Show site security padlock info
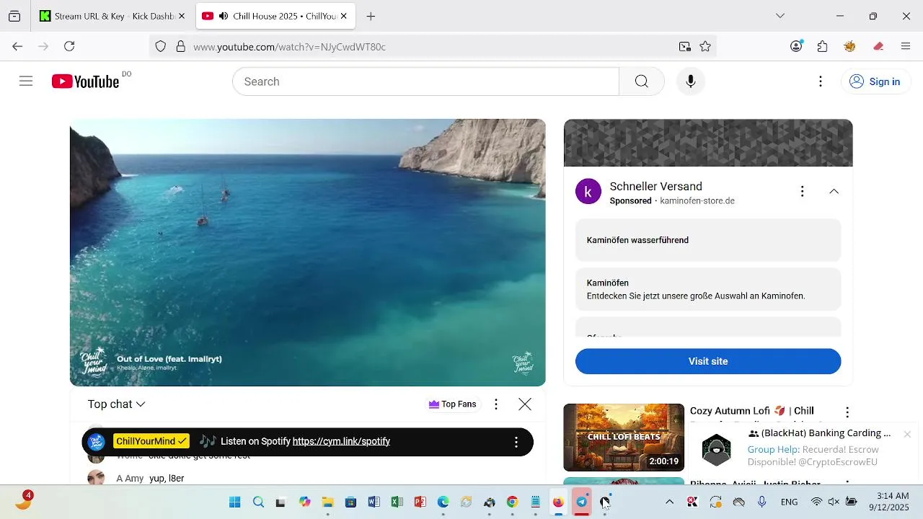923x519 pixels. [180, 46]
